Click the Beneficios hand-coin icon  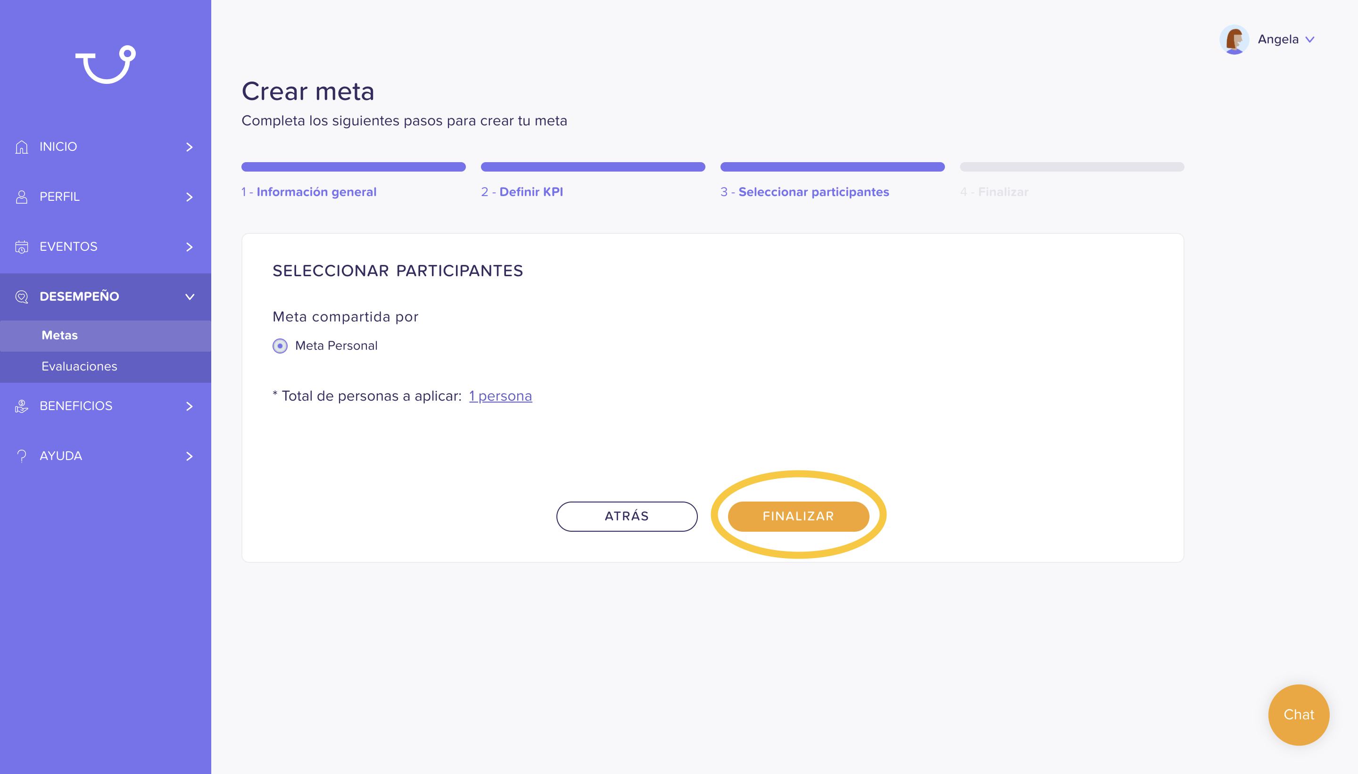22,406
